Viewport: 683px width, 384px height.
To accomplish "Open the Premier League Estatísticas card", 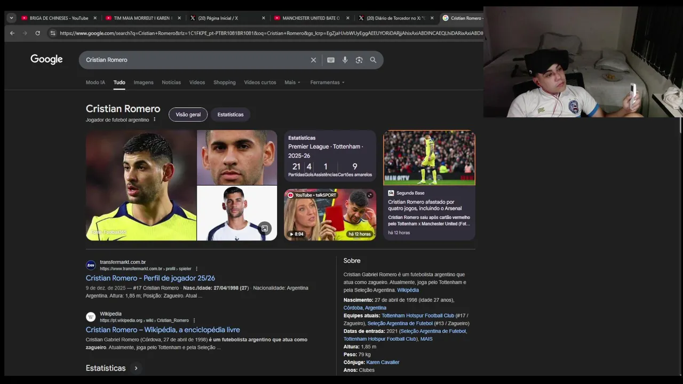I will point(330,156).
